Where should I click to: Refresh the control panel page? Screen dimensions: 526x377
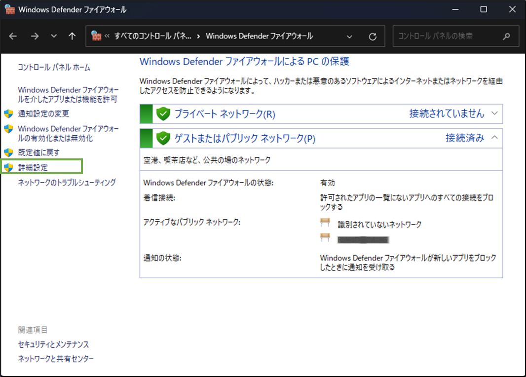pyautogui.click(x=373, y=37)
